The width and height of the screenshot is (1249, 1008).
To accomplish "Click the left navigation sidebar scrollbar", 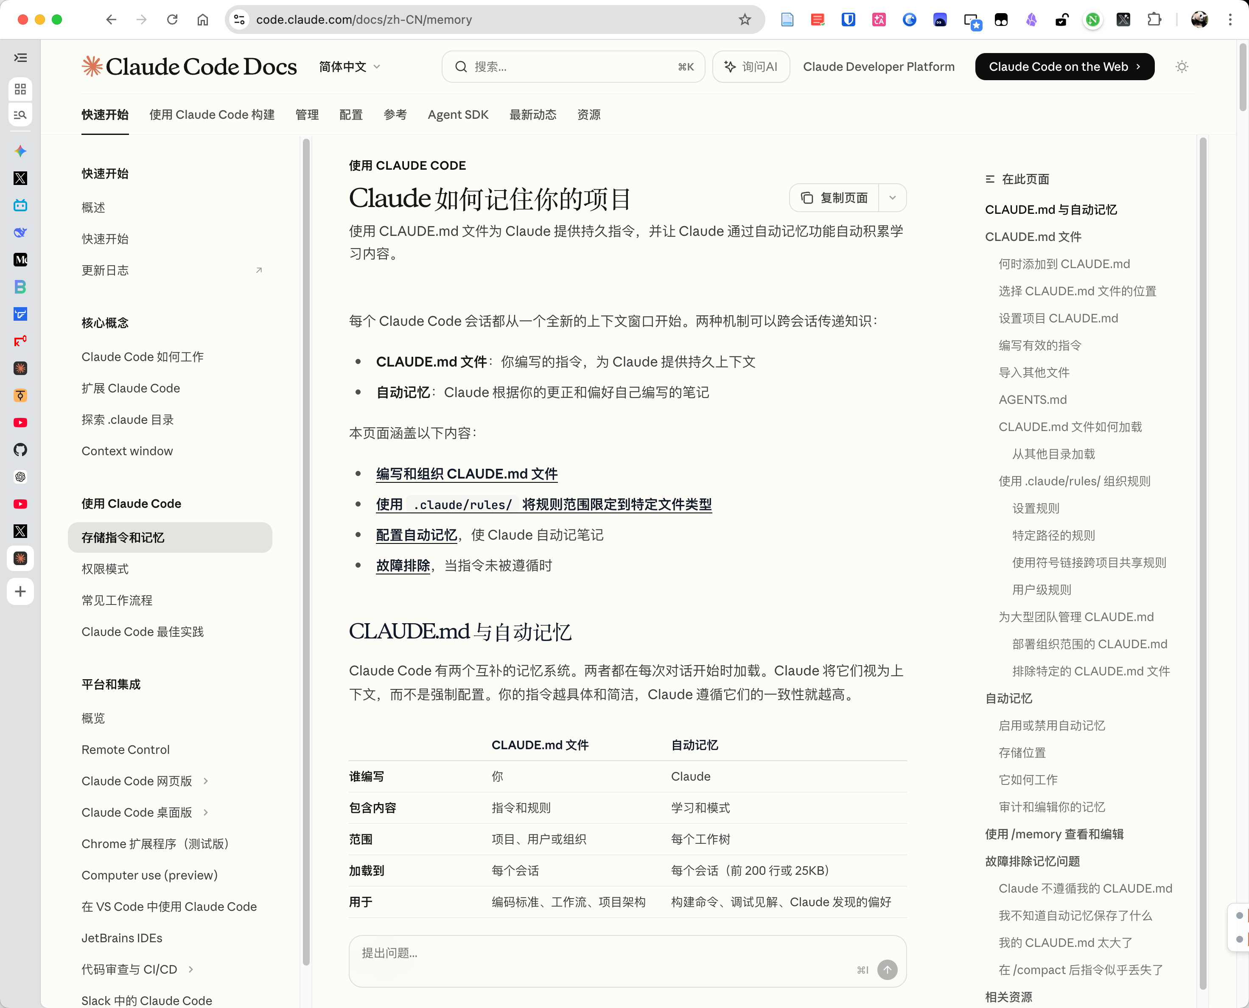I will (306, 552).
